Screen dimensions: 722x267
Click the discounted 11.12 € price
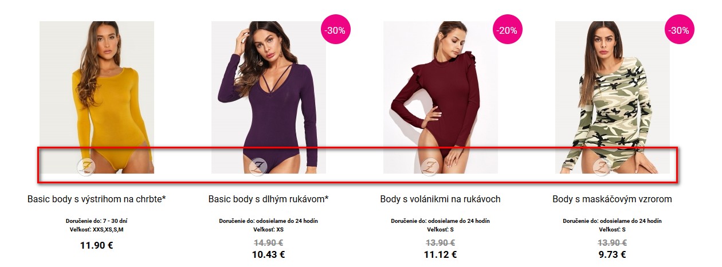point(441,254)
